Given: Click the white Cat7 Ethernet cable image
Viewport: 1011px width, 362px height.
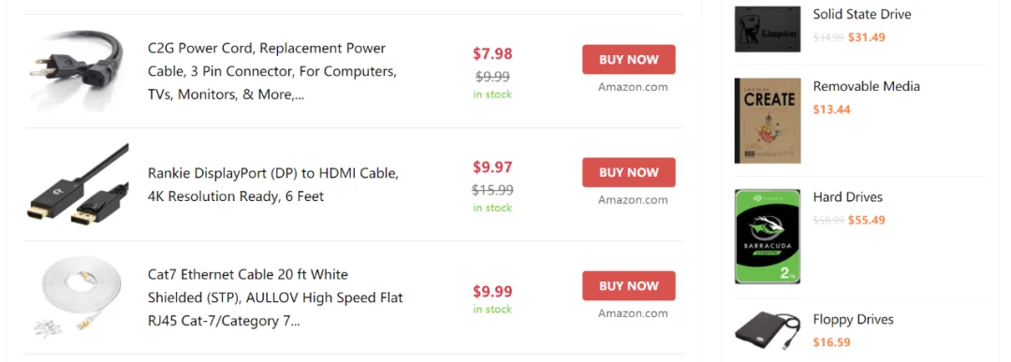Looking at the screenshot, I should point(78,297).
